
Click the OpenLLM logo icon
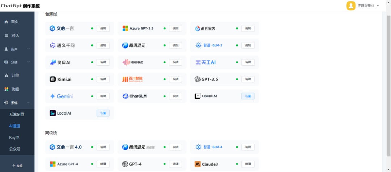pos(198,96)
